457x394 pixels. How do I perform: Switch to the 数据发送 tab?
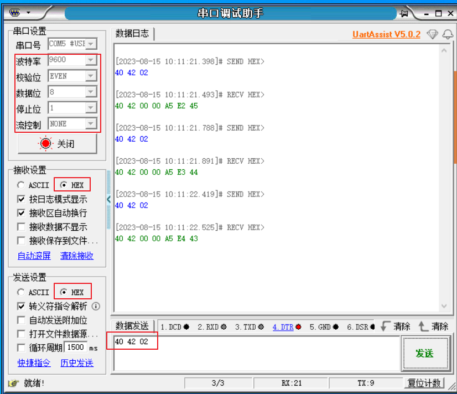[132, 326]
